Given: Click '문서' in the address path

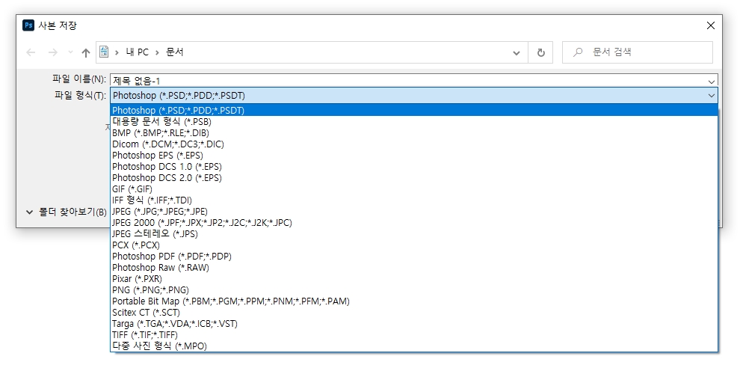Looking at the screenshot, I should [x=175, y=52].
